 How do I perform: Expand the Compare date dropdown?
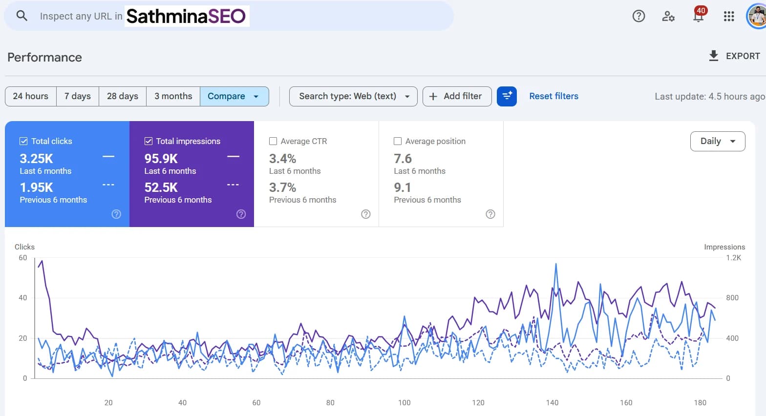pyautogui.click(x=234, y=96)
